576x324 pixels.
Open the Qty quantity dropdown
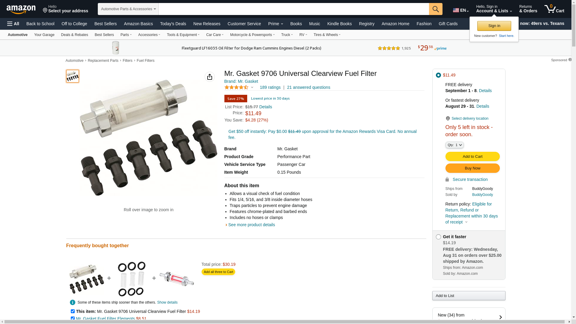point(454,145)
